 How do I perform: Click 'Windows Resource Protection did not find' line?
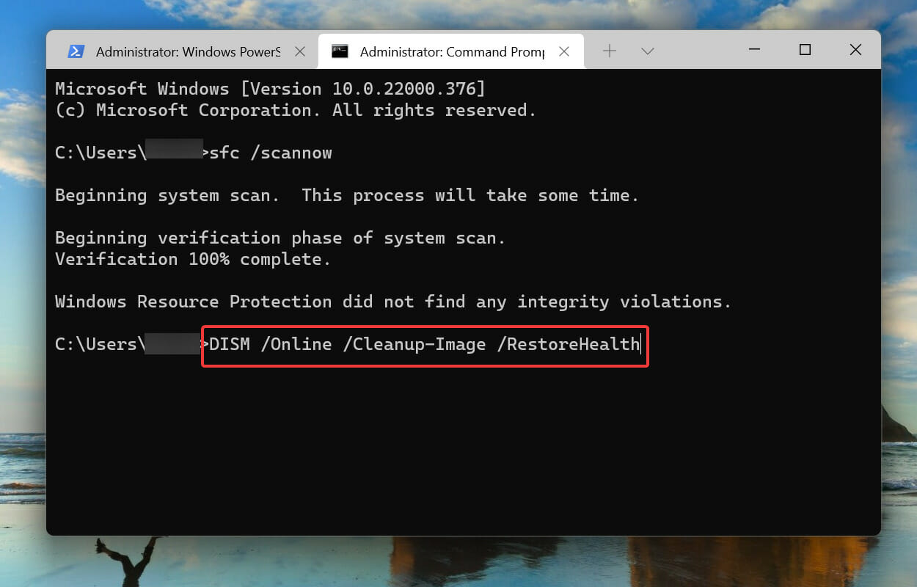pyautogui.click(x=393, y=302)
